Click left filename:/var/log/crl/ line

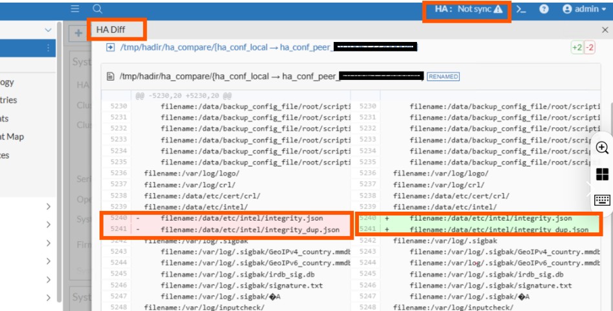pos(189,185)
